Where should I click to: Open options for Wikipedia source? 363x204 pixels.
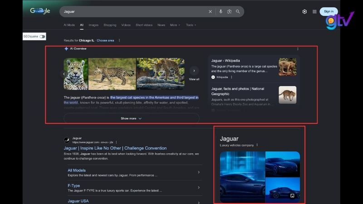click(x=231, y=77)
